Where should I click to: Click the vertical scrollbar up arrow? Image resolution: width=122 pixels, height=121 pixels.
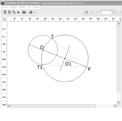[x=118, y=23]
